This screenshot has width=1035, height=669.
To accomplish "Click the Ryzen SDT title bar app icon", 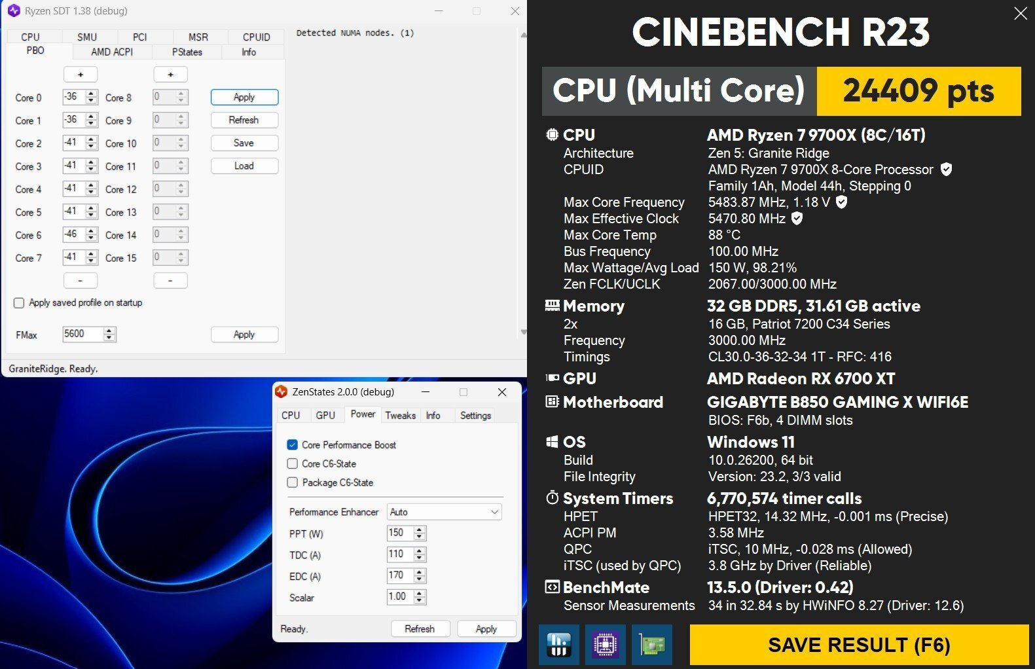I will (x=14, y=11).
